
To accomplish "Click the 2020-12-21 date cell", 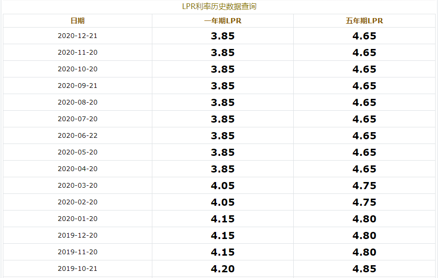I will point(78,36).
